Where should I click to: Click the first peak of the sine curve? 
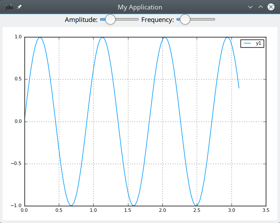pyautogui.click(x=40, y=37)
